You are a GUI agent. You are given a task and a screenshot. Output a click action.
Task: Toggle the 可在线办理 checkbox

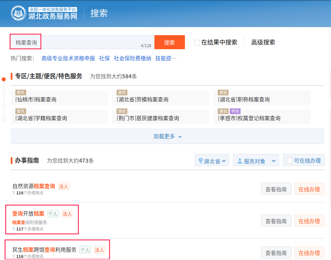tap(290, 161)
